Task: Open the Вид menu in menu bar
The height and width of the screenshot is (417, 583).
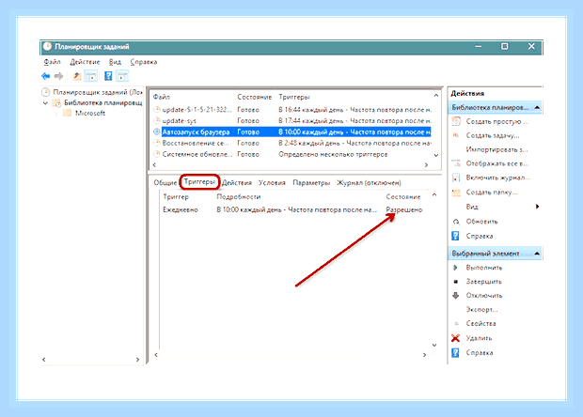Action: [115, 62]
